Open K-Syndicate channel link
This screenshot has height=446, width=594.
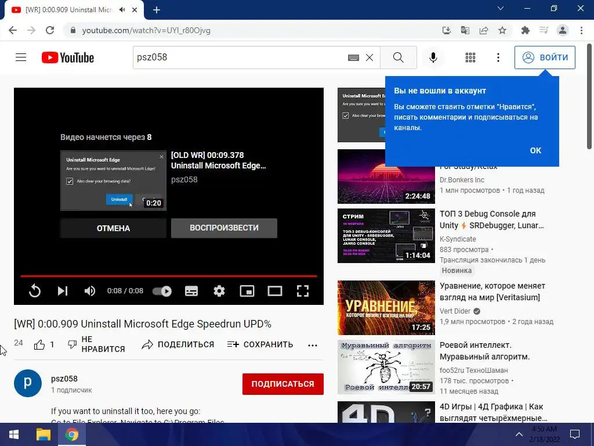tap(458, 239)
